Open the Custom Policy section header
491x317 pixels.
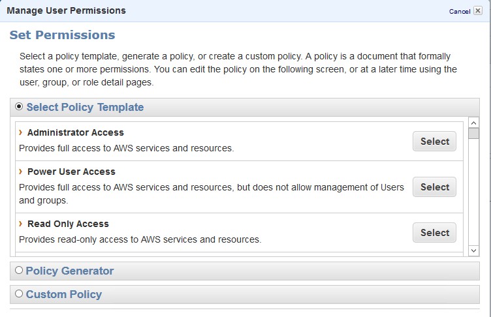tap(64, 294)
